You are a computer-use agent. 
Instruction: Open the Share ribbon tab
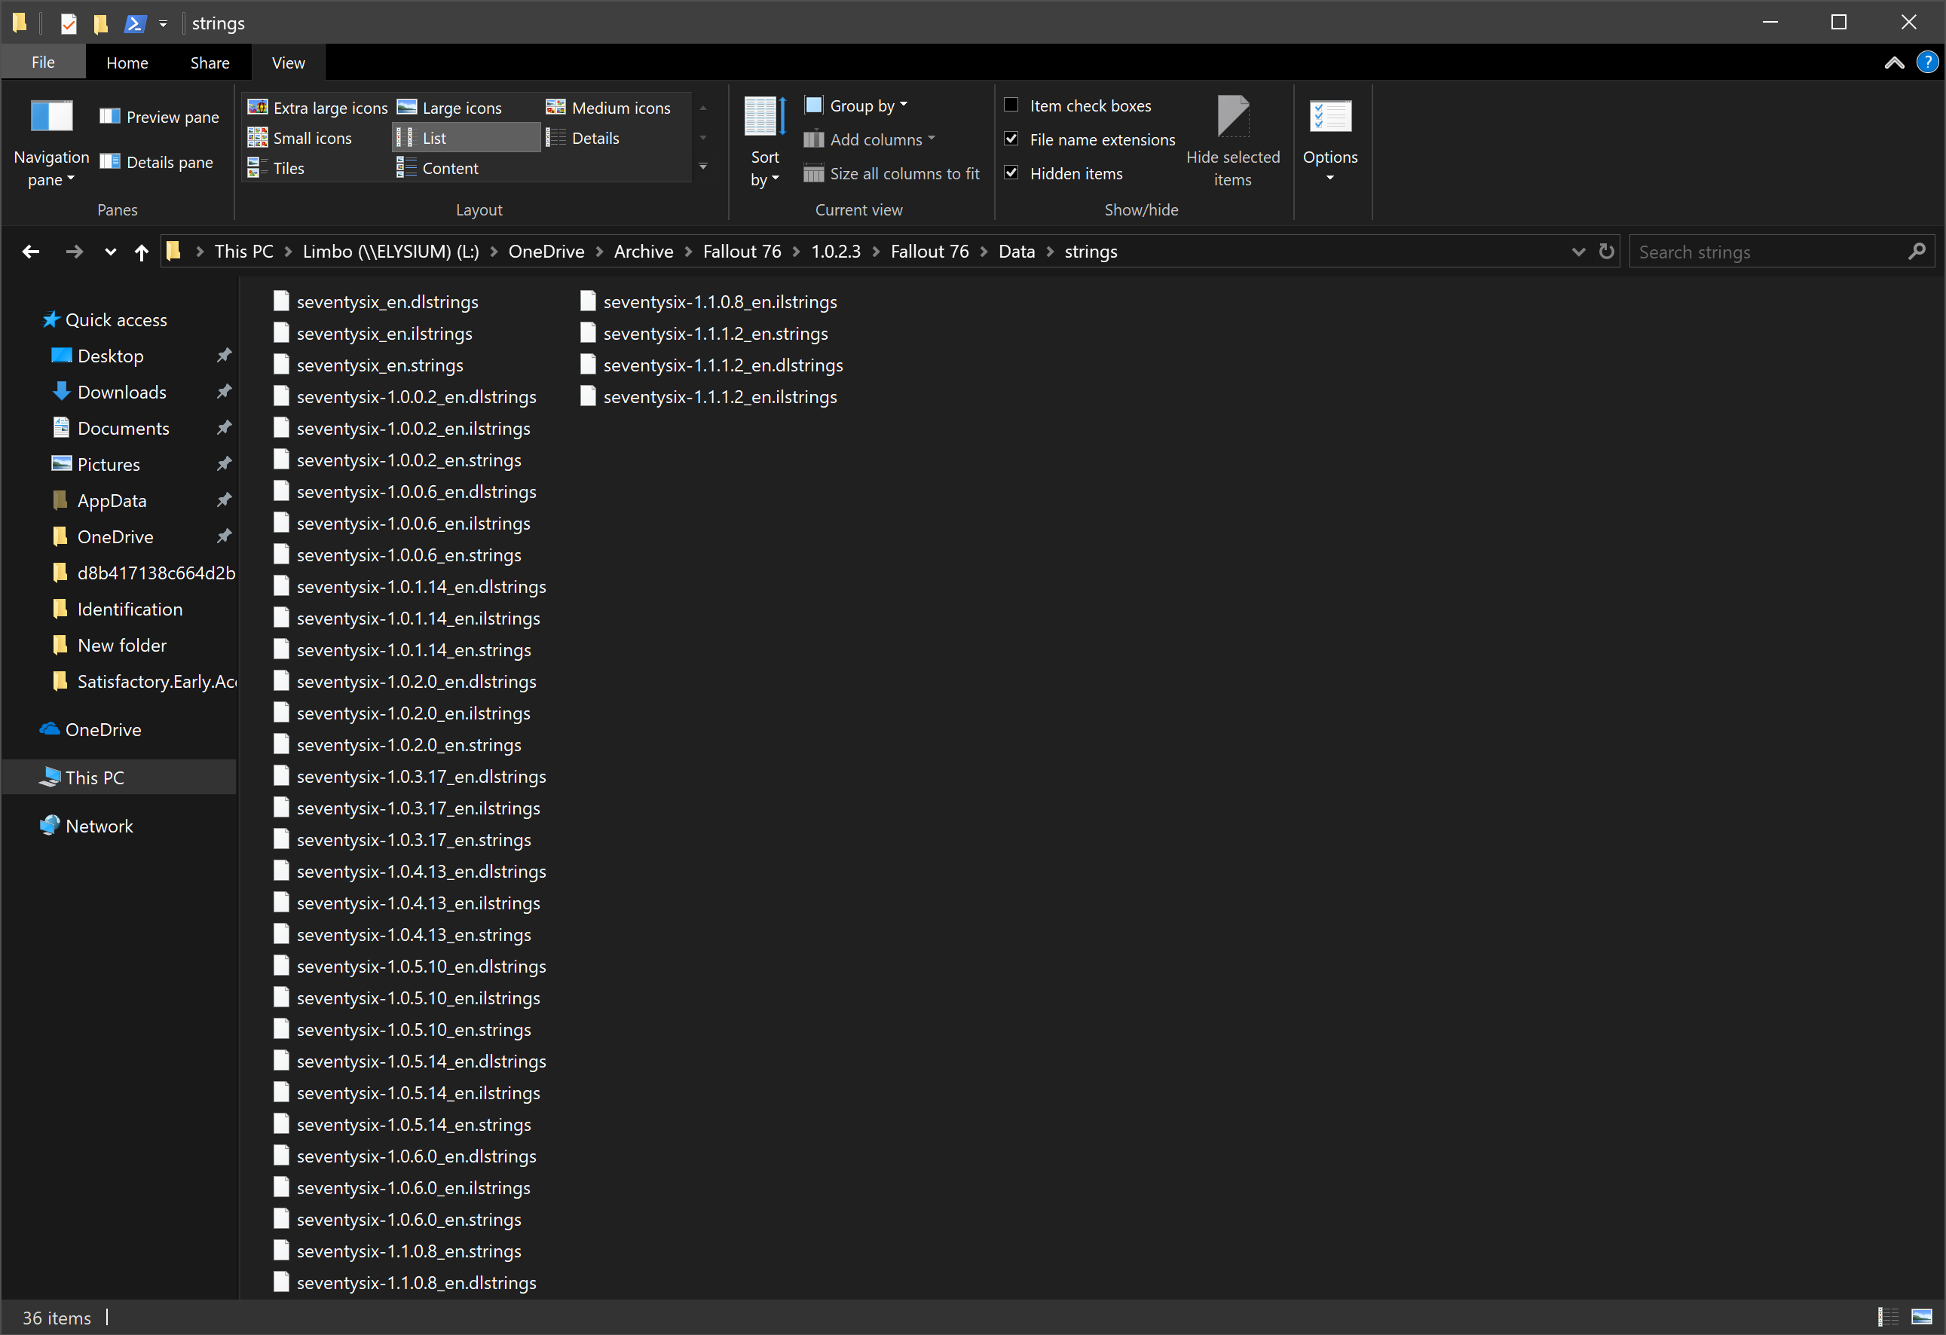coord(210,63)
